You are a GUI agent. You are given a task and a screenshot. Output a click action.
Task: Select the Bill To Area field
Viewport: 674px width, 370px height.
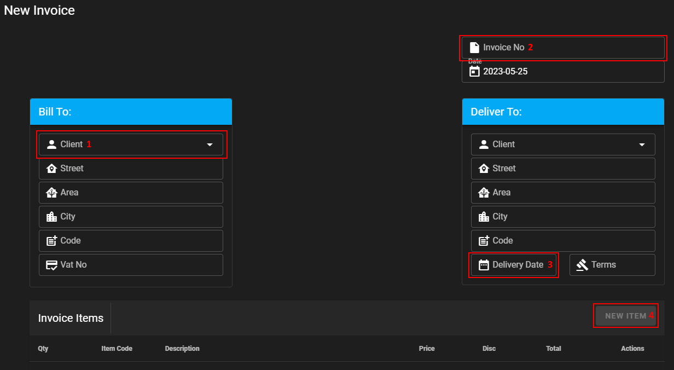(137, 193)
